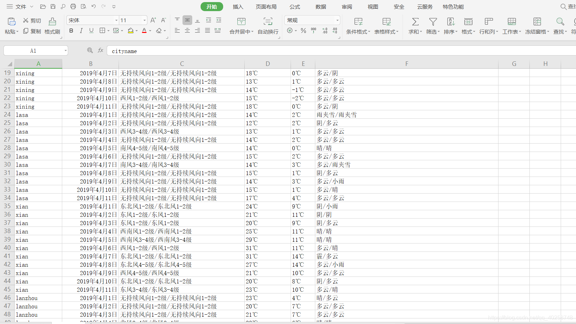Image resolution: width=576 pixels, height=324 pixels.
Task: Open the fill color dropdown arrow
Action: pos(137,31)
